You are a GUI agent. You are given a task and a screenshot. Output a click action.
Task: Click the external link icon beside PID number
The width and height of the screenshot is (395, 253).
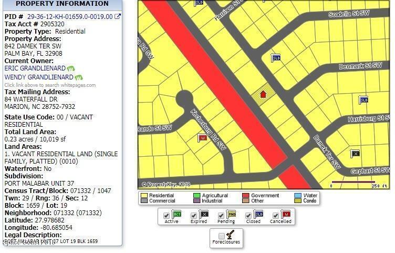(118, 17)
